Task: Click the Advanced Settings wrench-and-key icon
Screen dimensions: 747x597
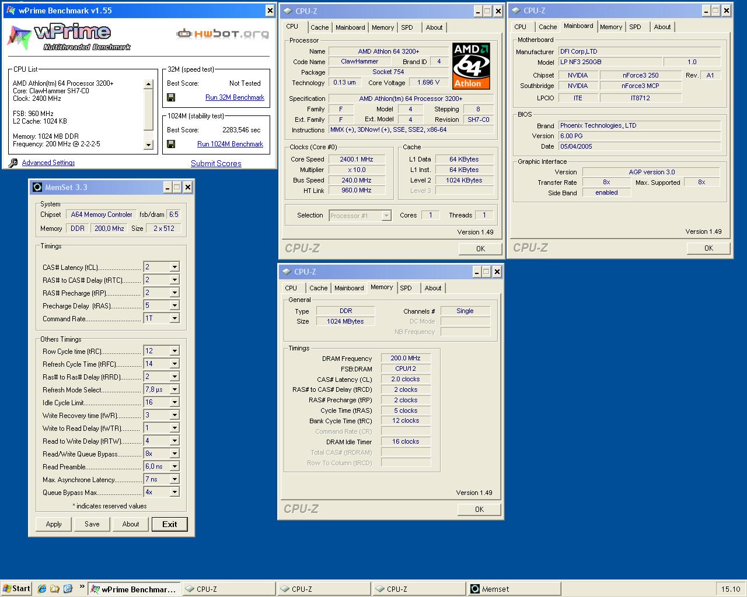Action: 13,163
